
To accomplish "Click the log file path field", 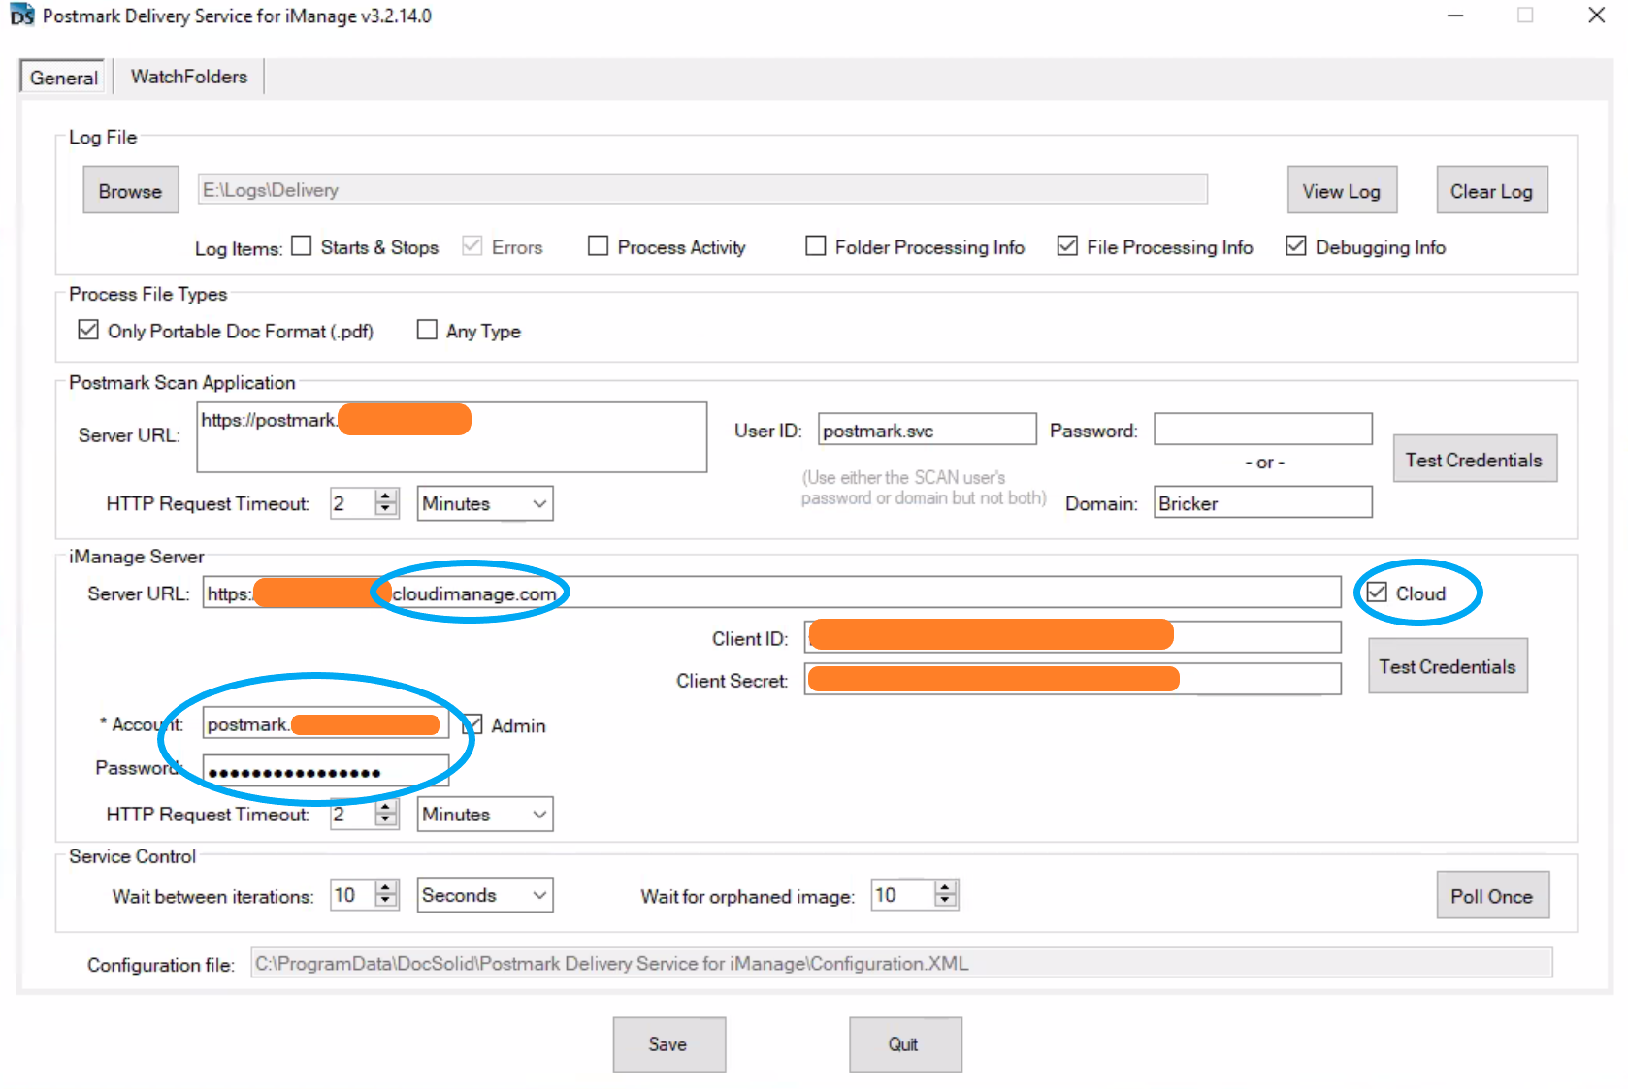I will (x=702, y=189).
